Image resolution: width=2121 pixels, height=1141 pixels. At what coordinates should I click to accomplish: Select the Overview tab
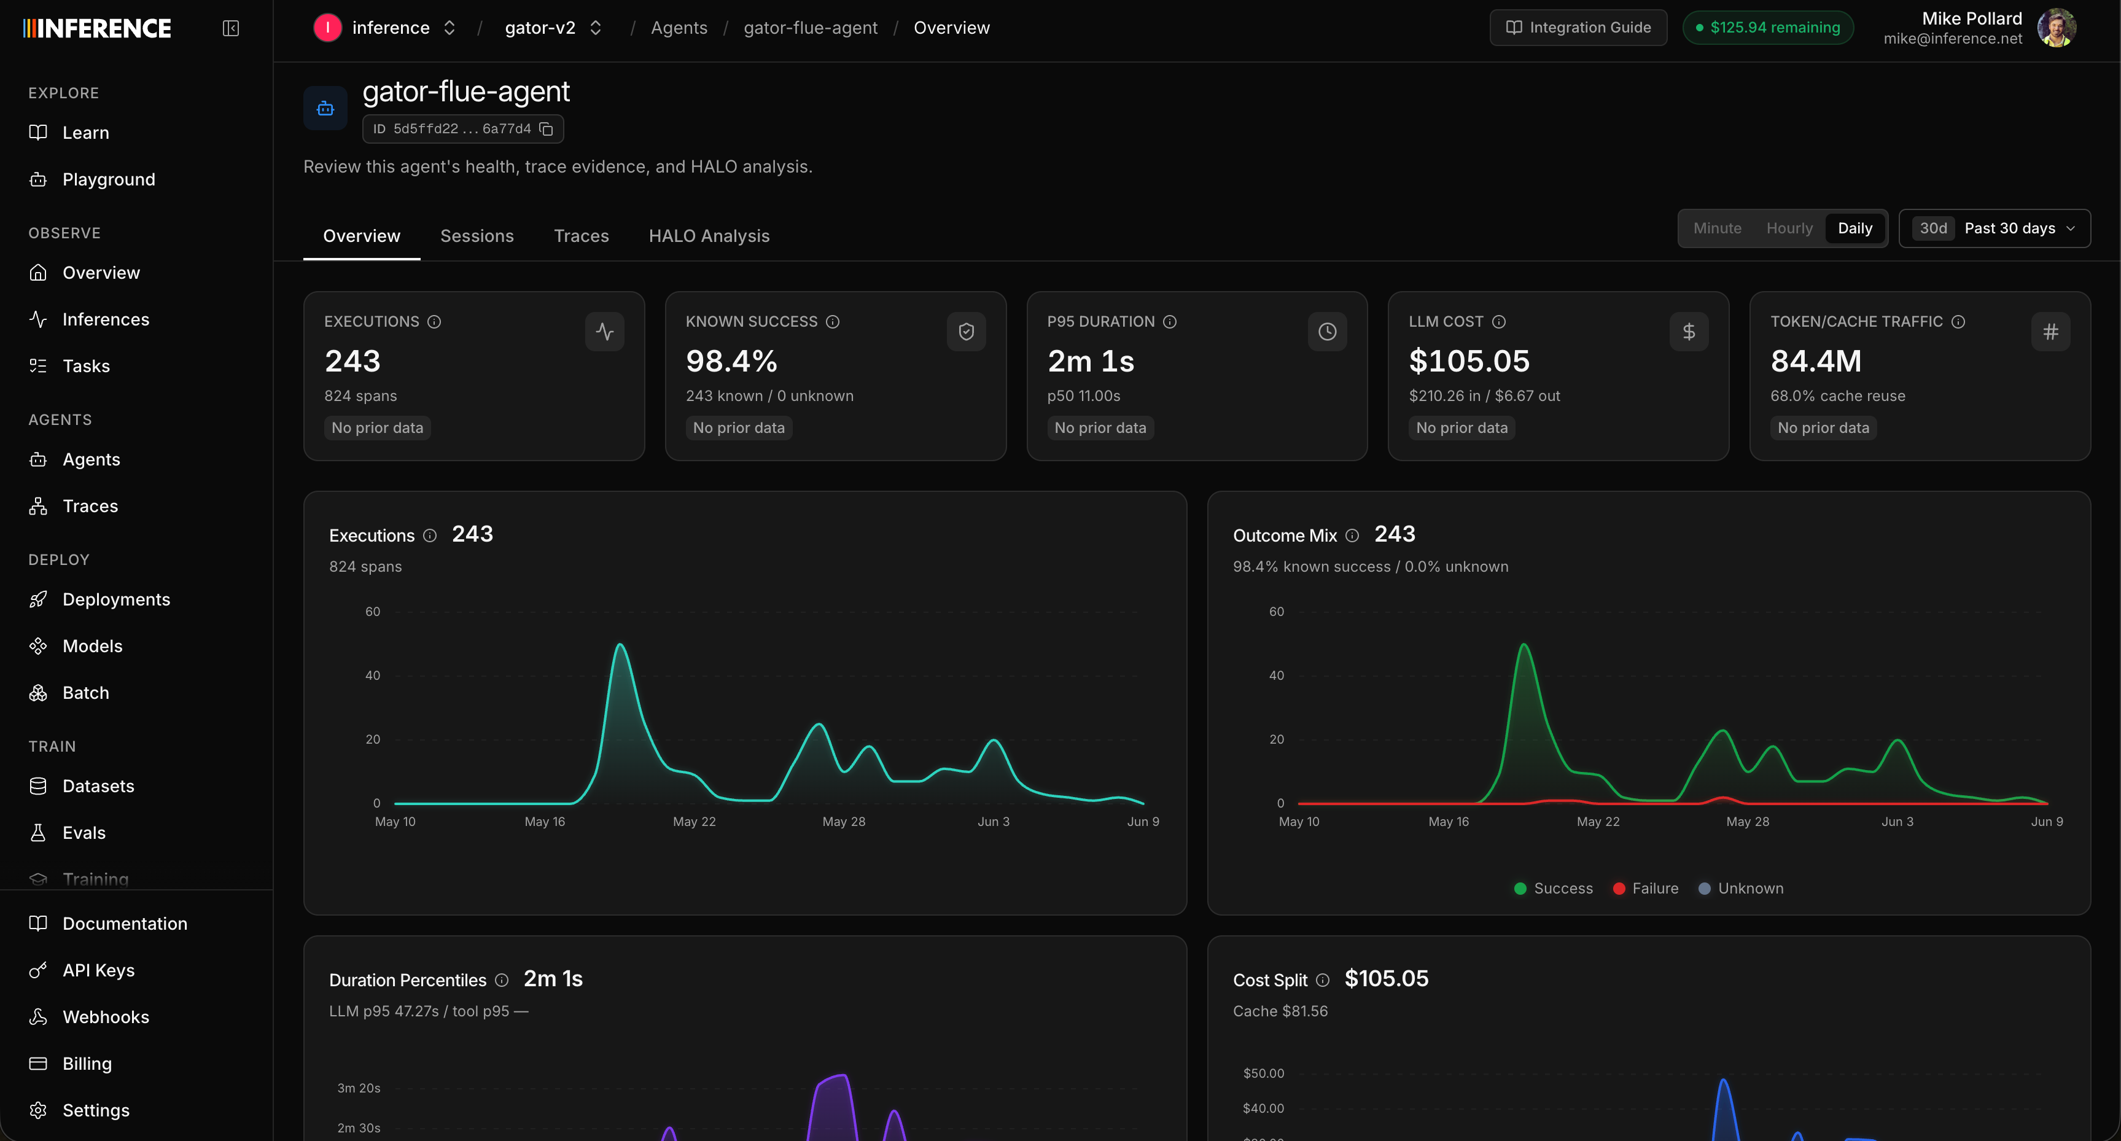(x=362, y=236)
